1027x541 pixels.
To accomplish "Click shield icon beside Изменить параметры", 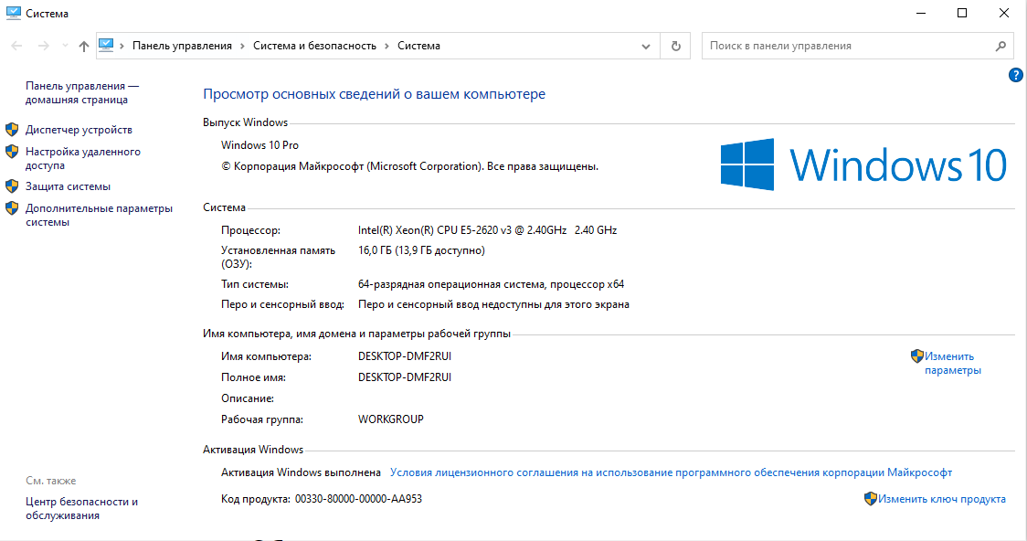I will tap(917, 356).
